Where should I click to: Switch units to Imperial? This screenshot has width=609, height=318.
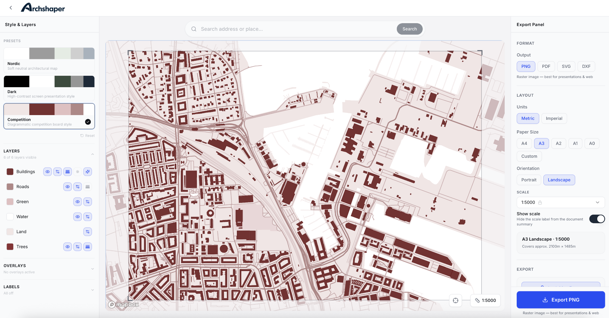click(x=554, y=118)
